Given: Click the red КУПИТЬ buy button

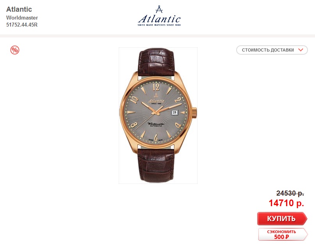Looking at the screenshot, I should click(x=282, y=218).
